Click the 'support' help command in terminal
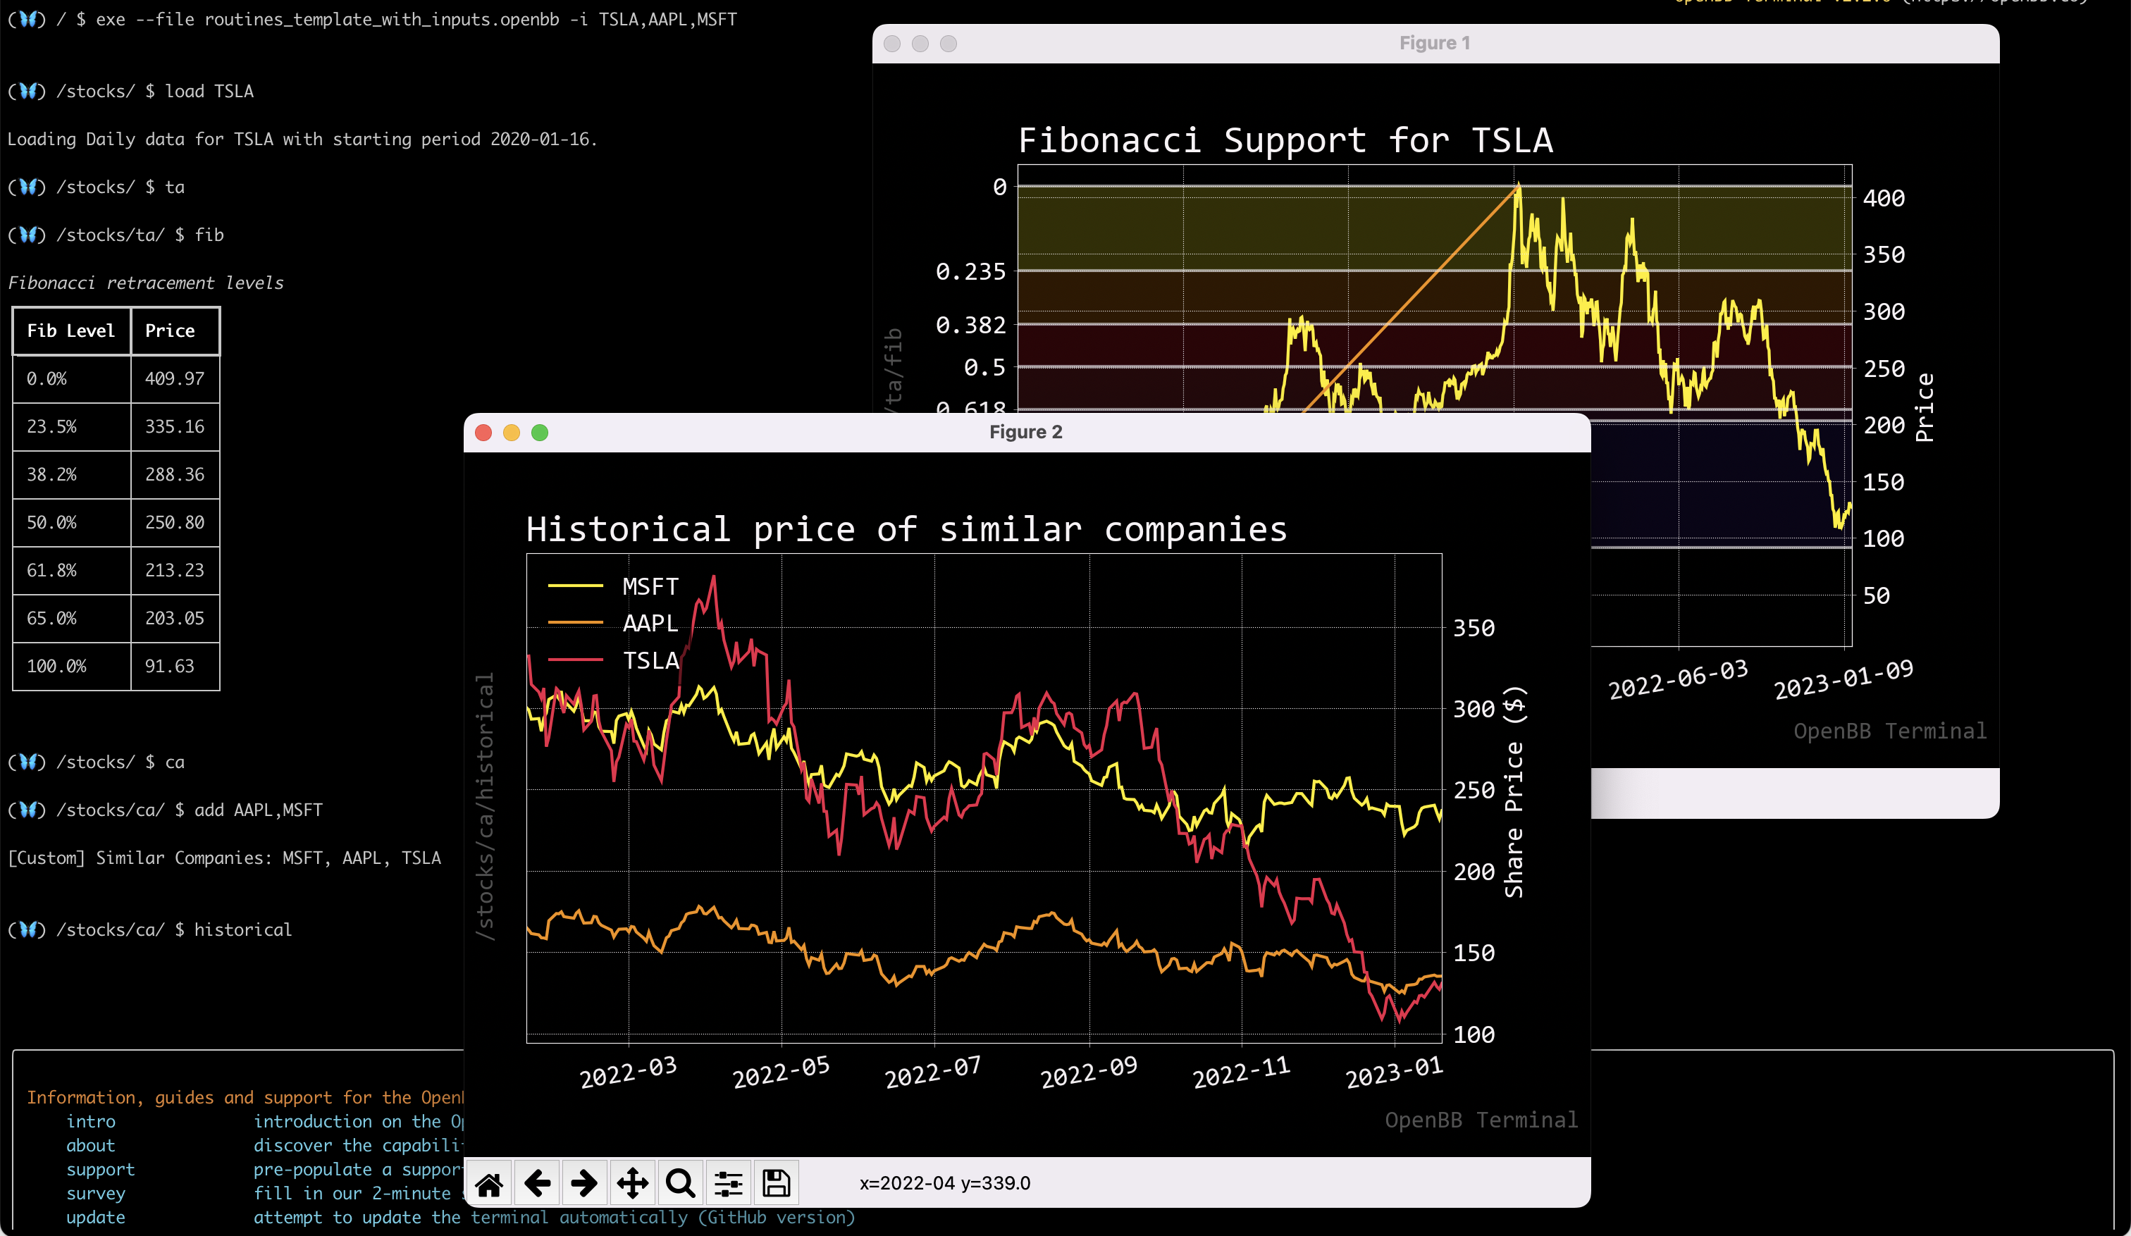 [101, 1170]
